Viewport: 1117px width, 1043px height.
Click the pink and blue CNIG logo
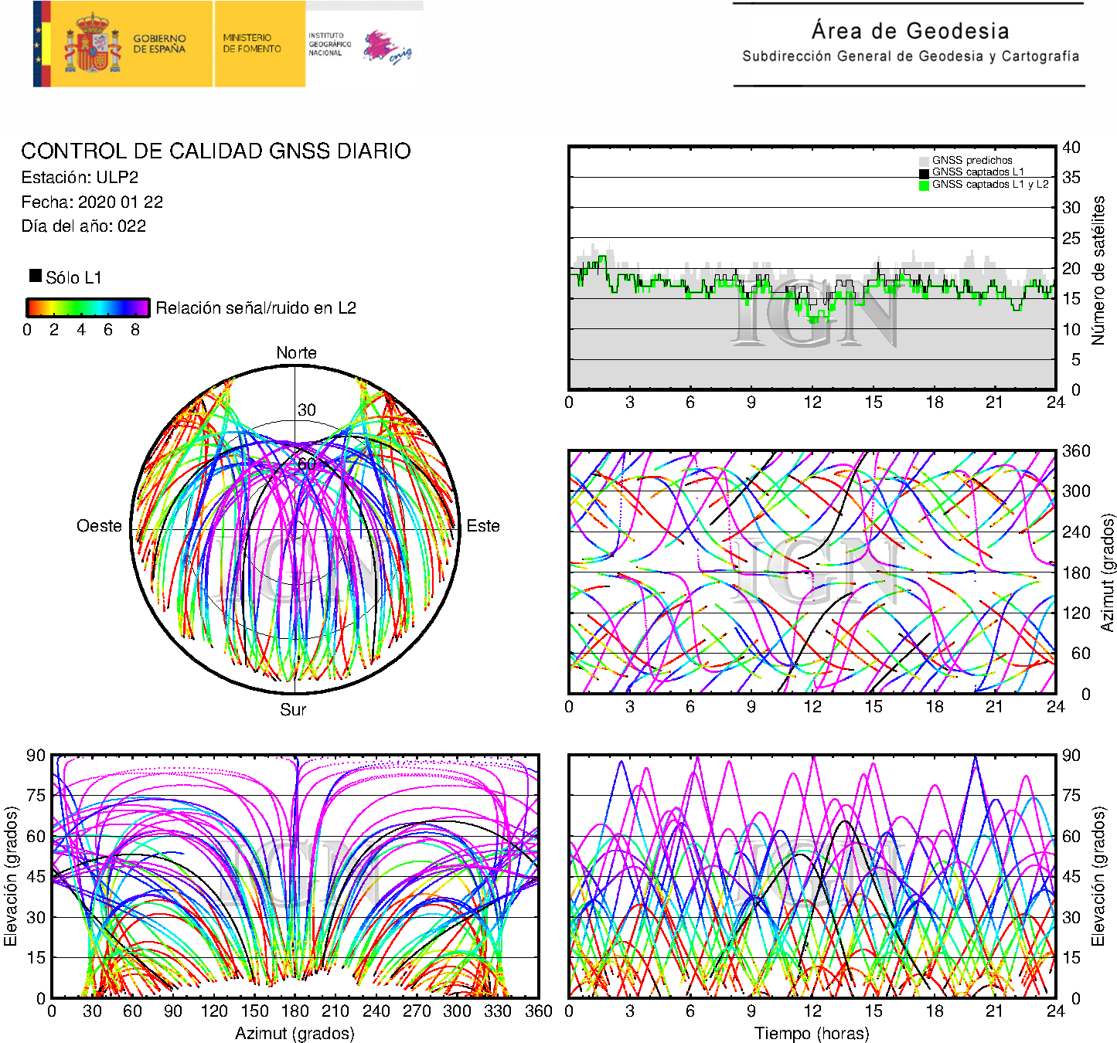point(387,48)
